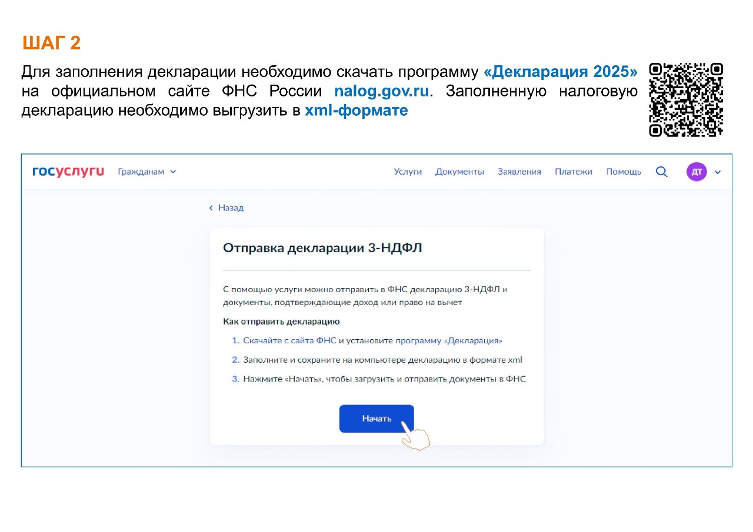
Task: Click the xml-формате highlighted text
Action: coord(356,111)
